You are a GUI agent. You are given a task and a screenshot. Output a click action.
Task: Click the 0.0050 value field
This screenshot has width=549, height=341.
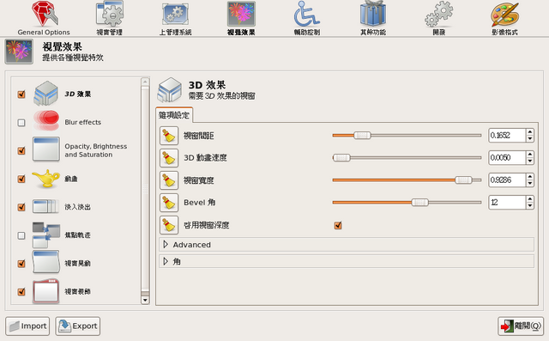tap(507, 158)
